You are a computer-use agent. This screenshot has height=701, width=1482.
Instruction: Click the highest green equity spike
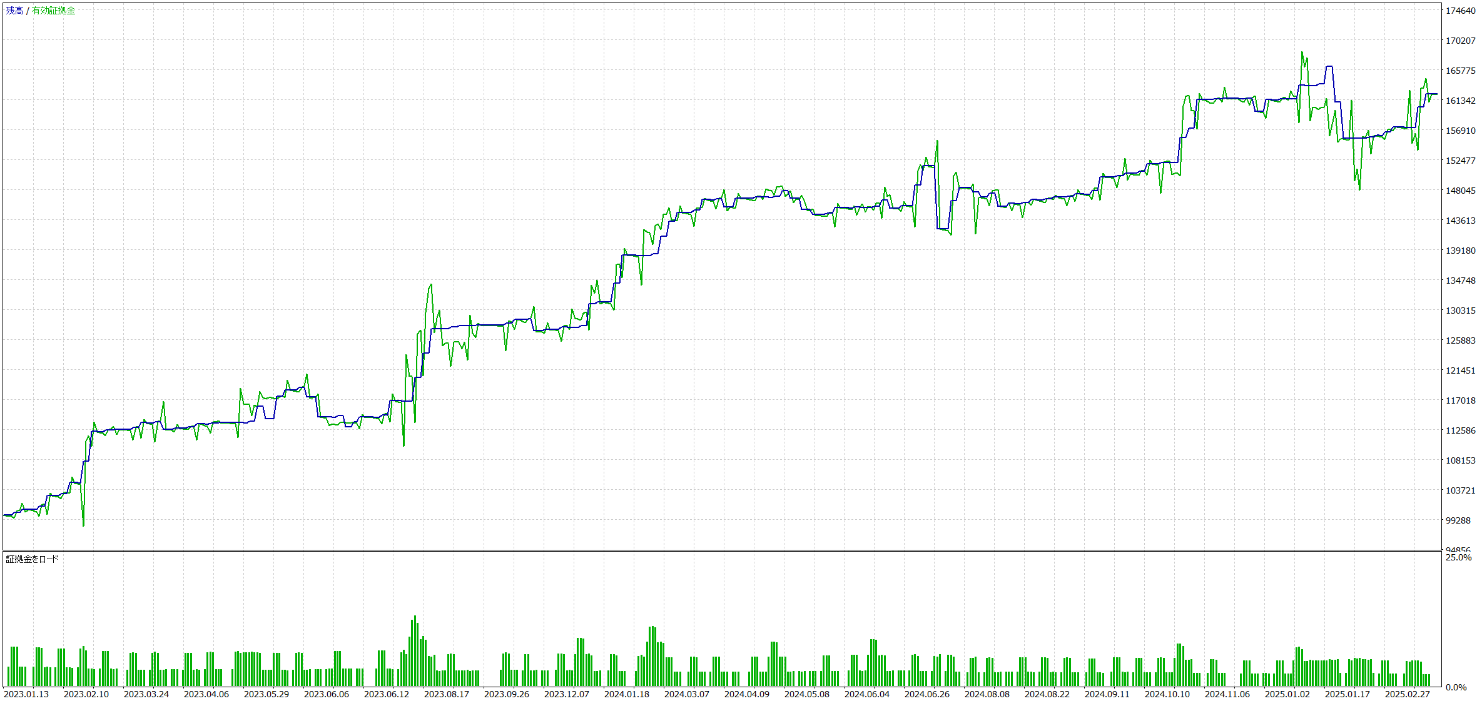1302,53
